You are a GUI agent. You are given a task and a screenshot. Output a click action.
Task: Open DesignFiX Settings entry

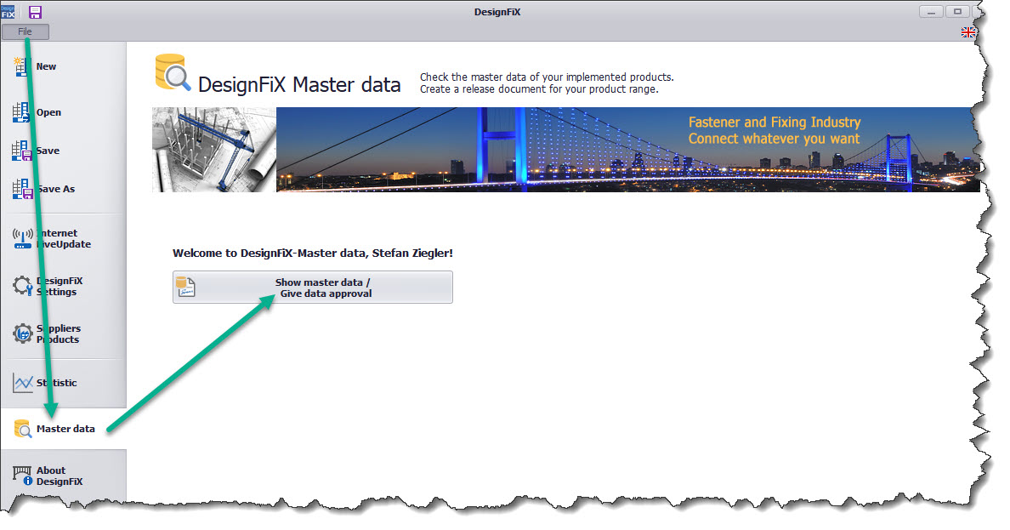[x=60, y=287]
